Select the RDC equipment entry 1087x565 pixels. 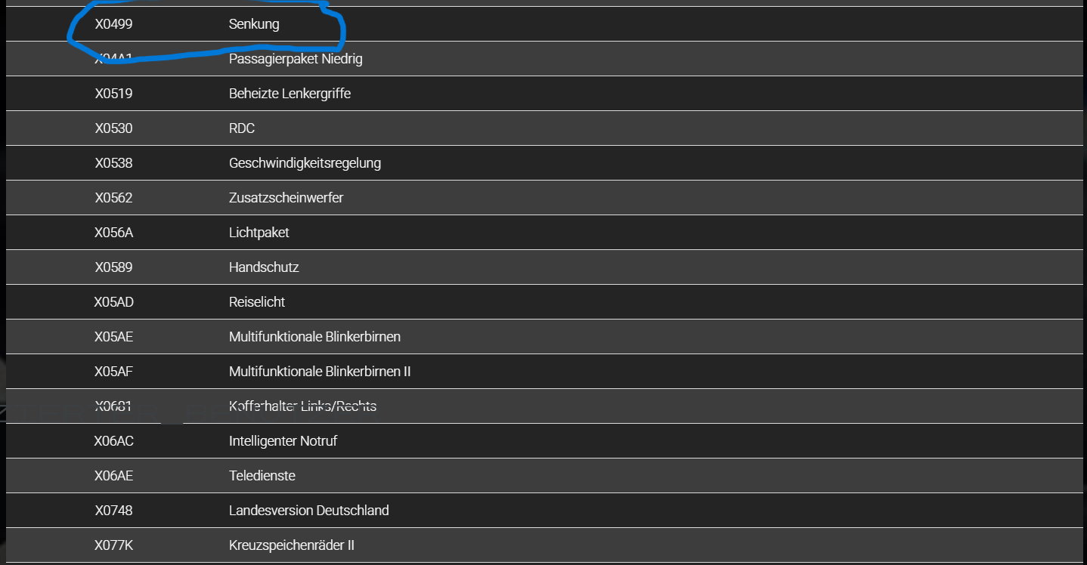(x=242, y=128)
